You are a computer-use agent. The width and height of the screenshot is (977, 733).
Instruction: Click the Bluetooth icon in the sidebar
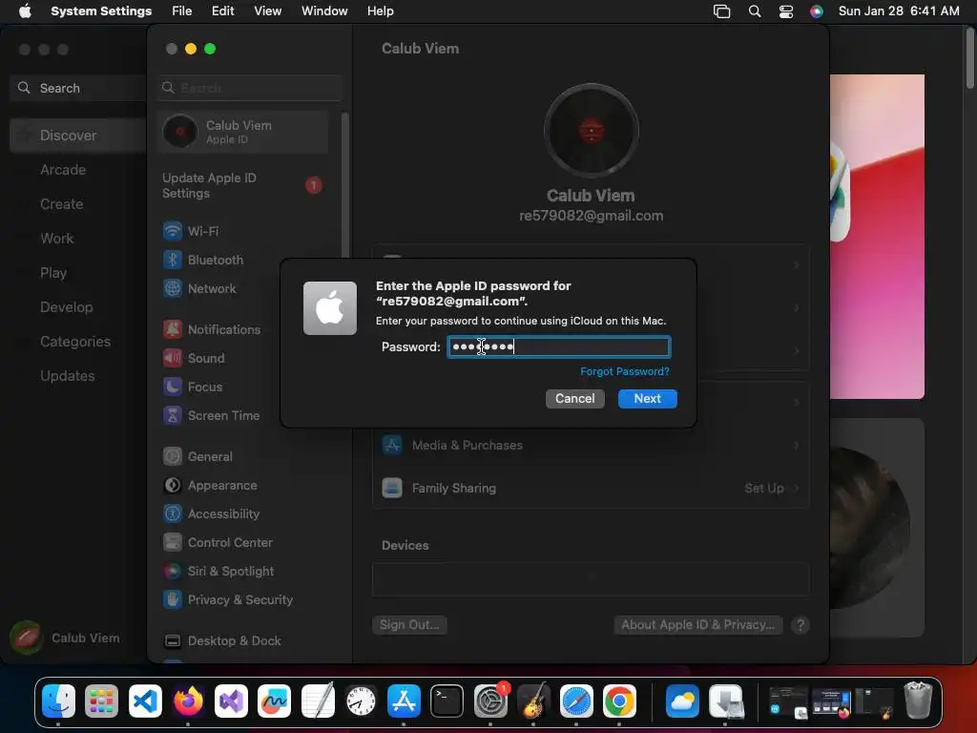click(173, 260)
